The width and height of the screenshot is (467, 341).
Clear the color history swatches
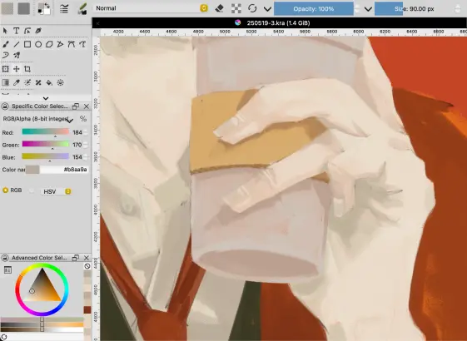[87, 266]
